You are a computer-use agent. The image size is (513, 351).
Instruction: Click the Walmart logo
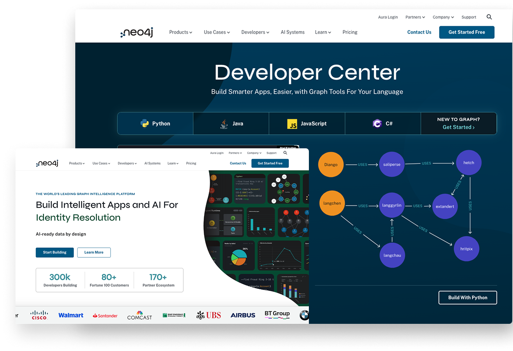(71, 315)
